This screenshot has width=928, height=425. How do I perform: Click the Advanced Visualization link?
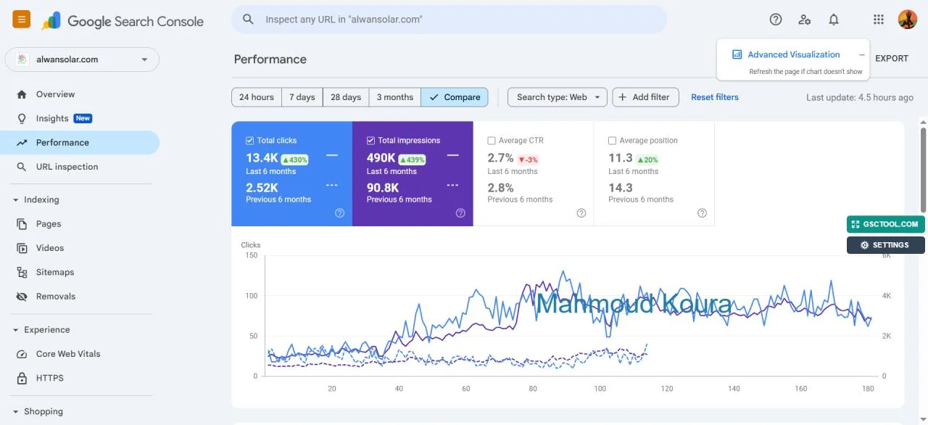(x=794, y=54)
